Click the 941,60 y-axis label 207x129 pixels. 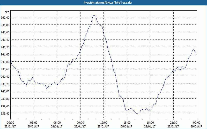5,32
